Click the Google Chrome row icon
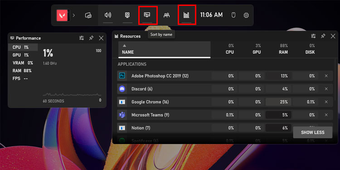Image resolution: width=340 pixels, height=170 pixels. pos(122,102)
